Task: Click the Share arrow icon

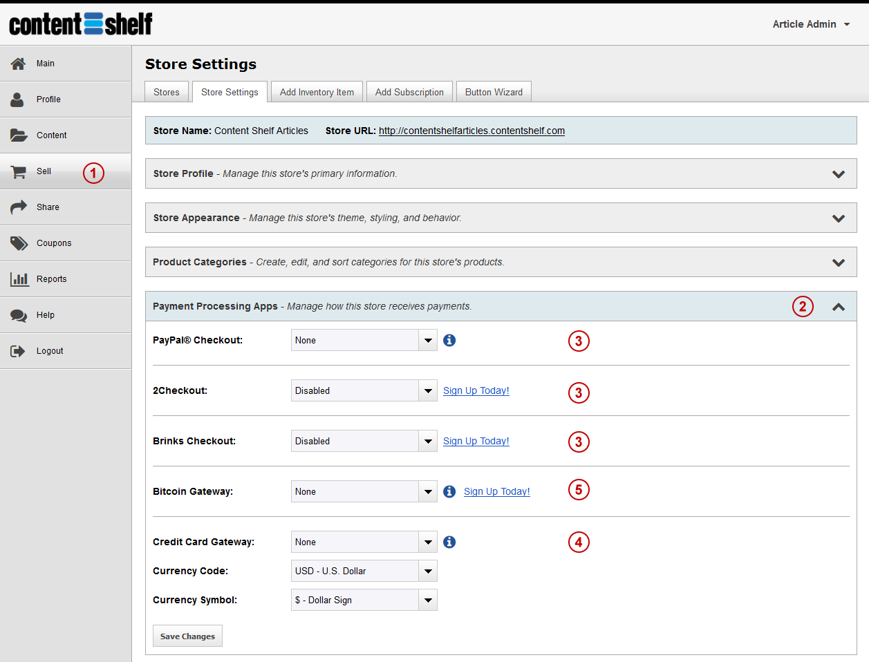Action: (19, 207)
